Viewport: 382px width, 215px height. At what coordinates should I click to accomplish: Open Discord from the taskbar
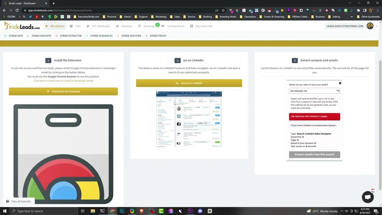[200, 211]
